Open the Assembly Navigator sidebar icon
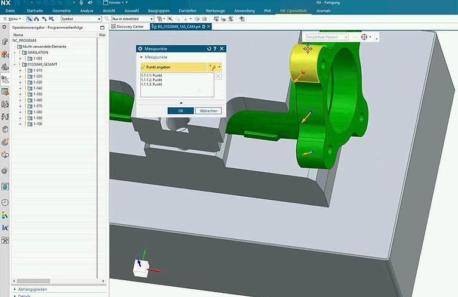Viewport: 458px width, 297px height. coord(5,42)
